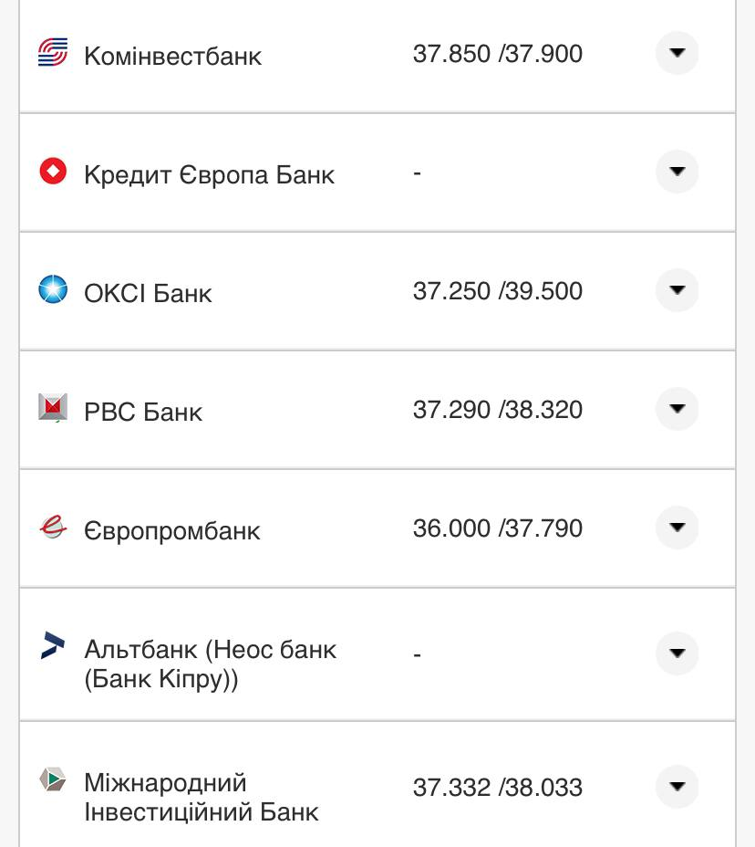Open the Комінвестбанк bank name link
This screenshot has height=847, width=755.
click(172, 56)
